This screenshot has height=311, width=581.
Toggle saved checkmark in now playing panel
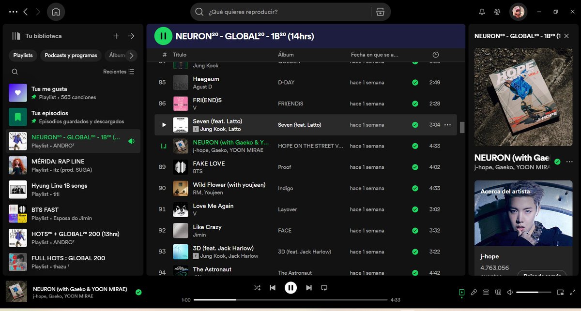tap(557, 162)
